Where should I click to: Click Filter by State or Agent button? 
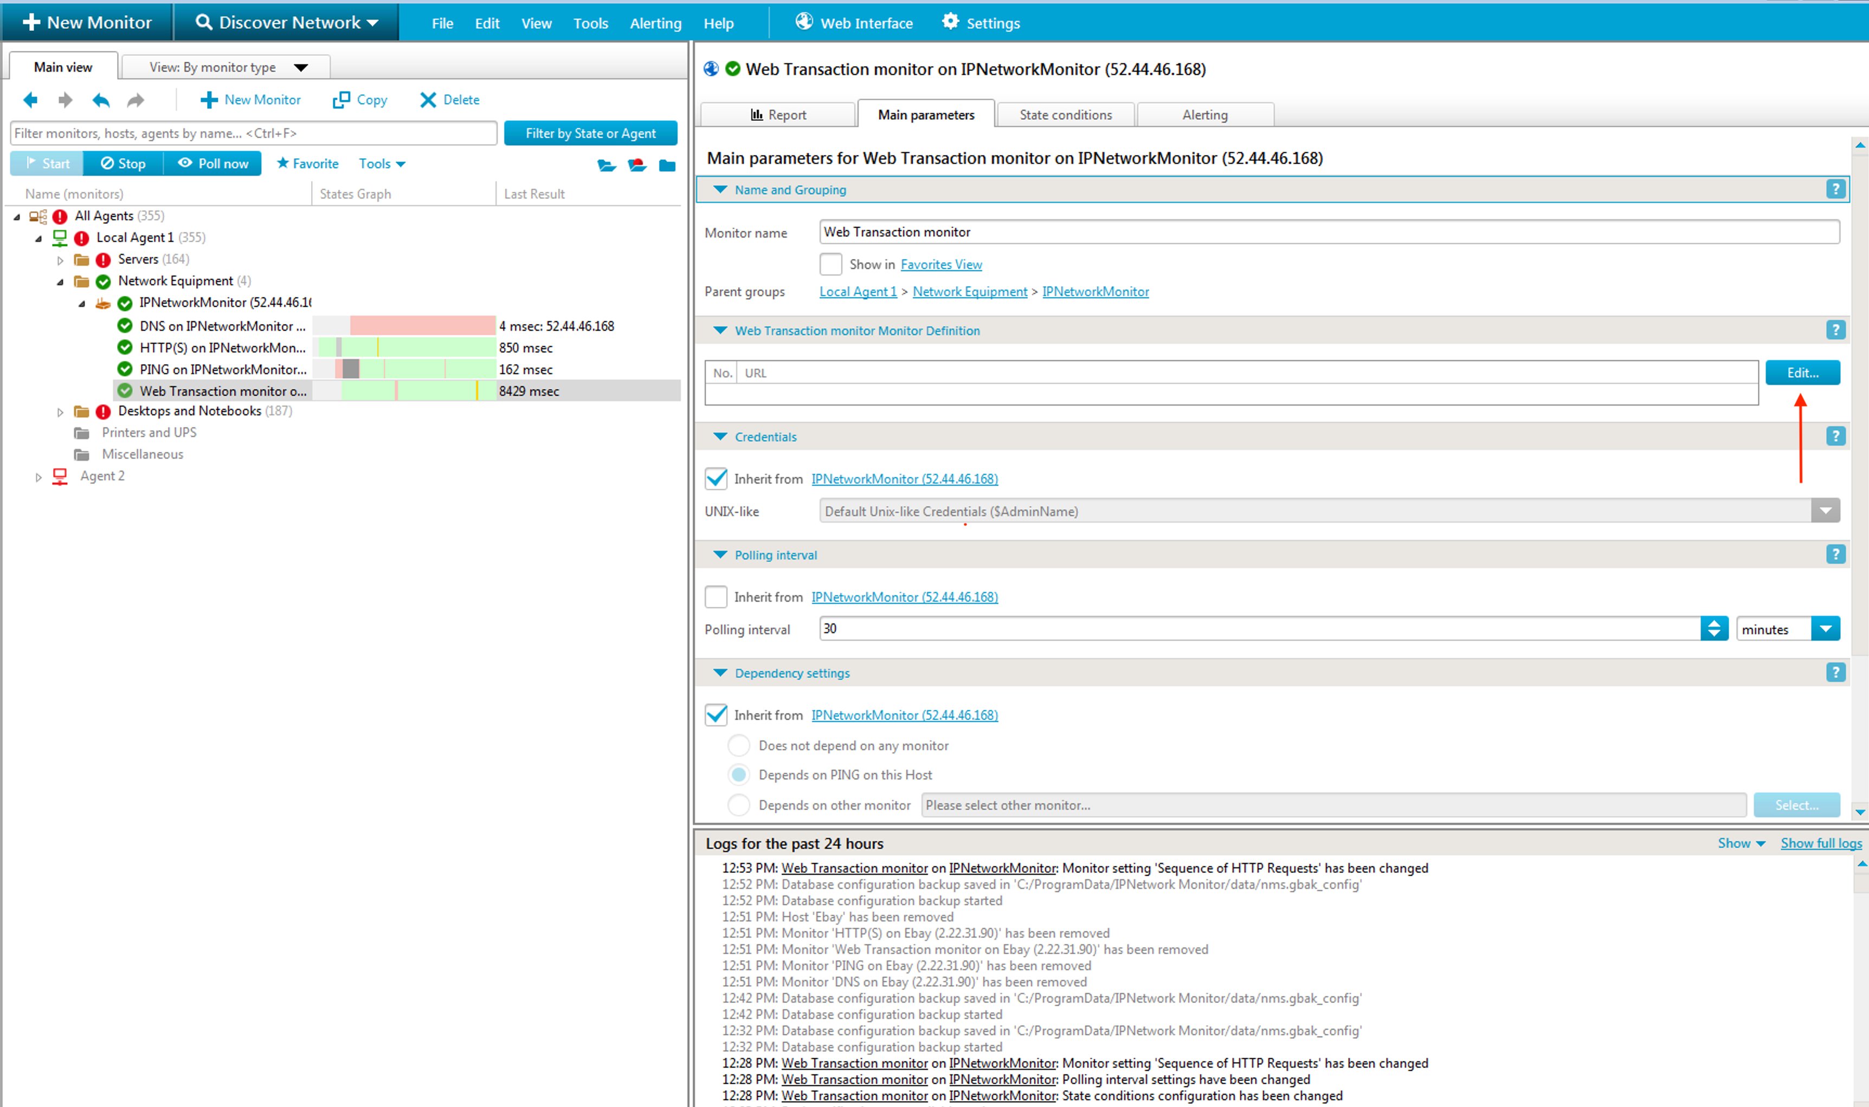(591, 133)
